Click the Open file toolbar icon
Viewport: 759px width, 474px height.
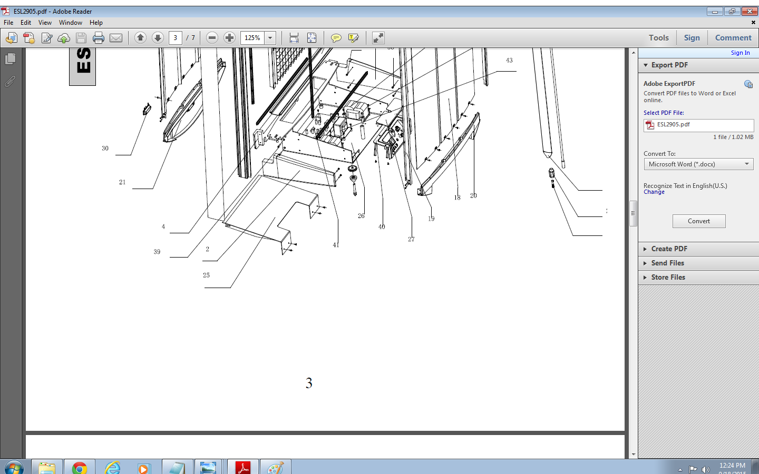click(x=12, y=38)
